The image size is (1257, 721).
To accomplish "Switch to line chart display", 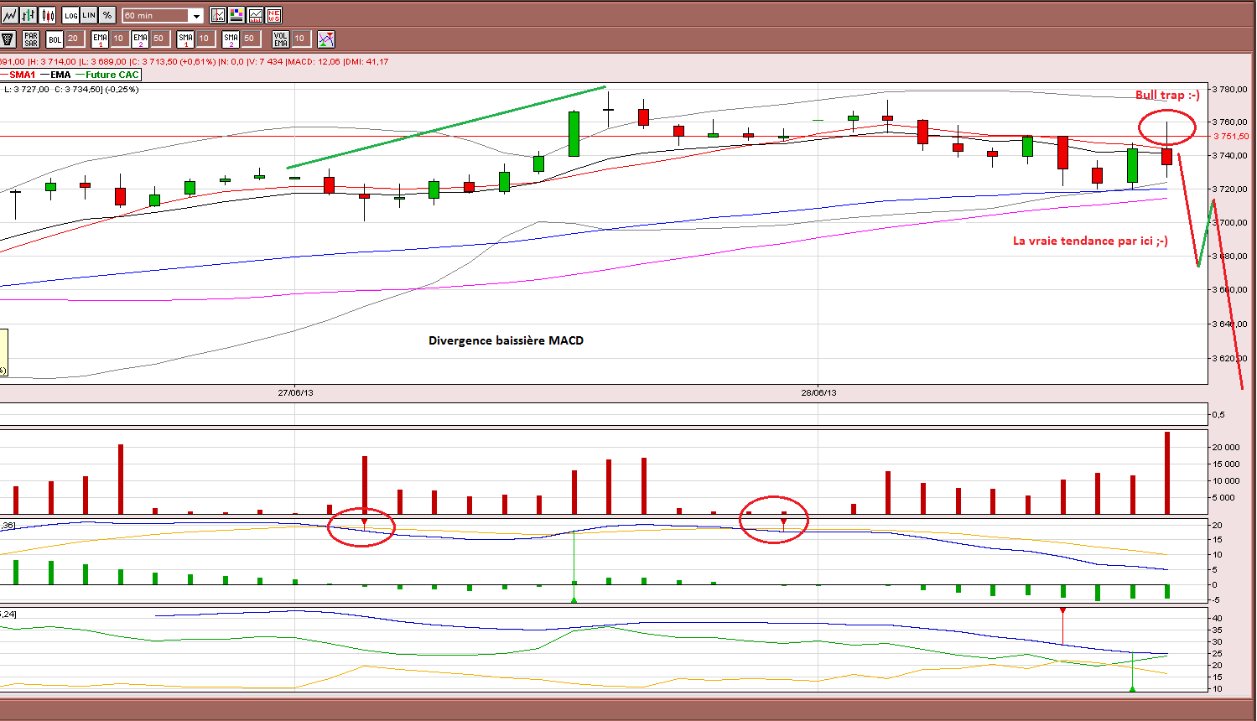I will click(10, 15).
